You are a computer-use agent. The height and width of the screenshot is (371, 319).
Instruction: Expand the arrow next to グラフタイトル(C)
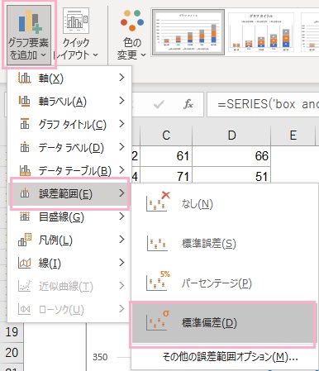click(122, 124)
